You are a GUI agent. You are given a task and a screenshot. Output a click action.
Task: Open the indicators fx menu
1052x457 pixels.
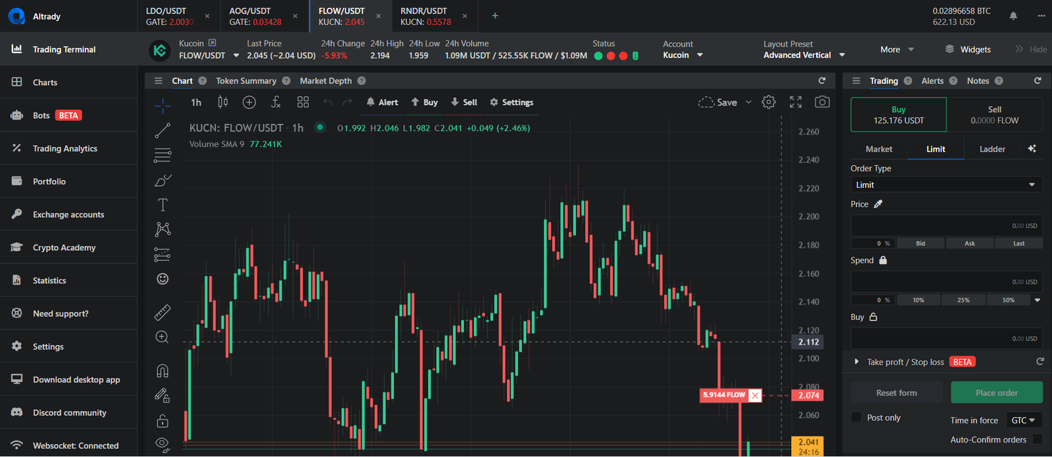(276, 102)
